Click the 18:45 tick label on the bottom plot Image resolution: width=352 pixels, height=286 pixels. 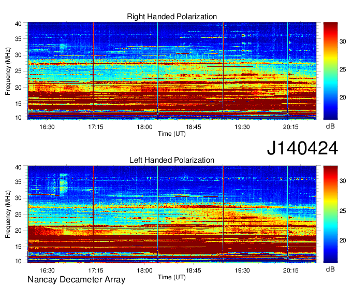[x=194, y=270]
